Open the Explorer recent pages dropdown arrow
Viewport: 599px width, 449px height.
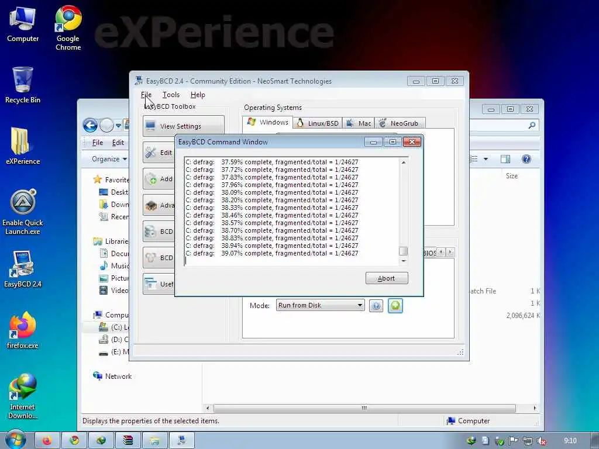click(118, 125)
